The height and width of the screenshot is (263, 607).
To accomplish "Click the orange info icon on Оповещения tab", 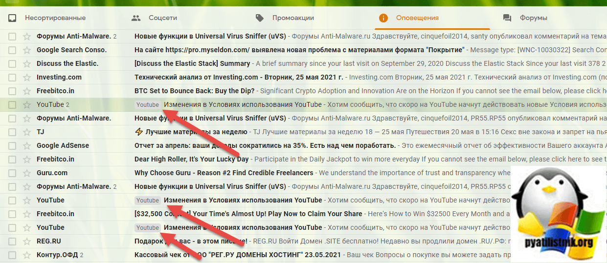I will [x=383, y=18].
